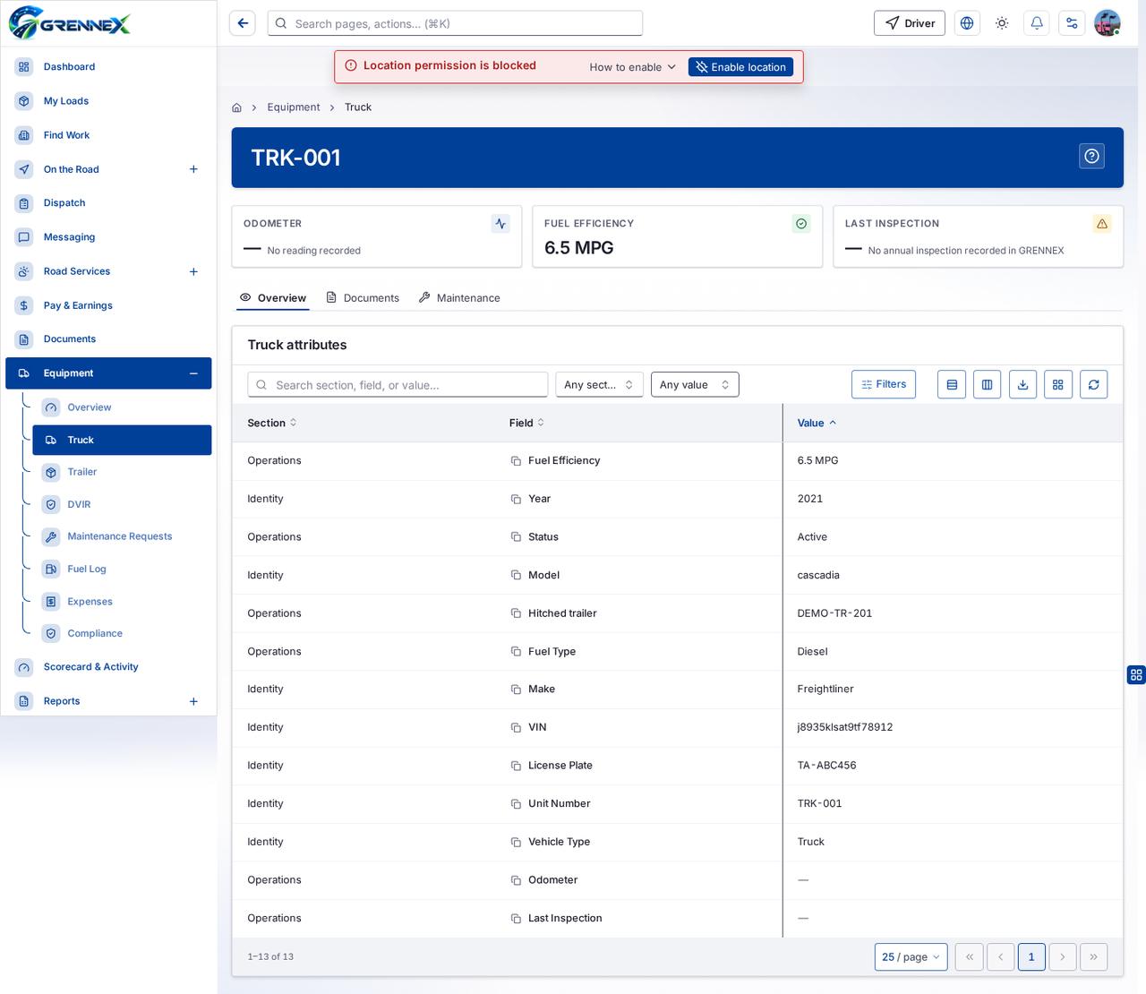Screen dimensions: 1146x994
Task: Open the Any value dropdown
Action: pyautogui.click(x=695, y=385)
